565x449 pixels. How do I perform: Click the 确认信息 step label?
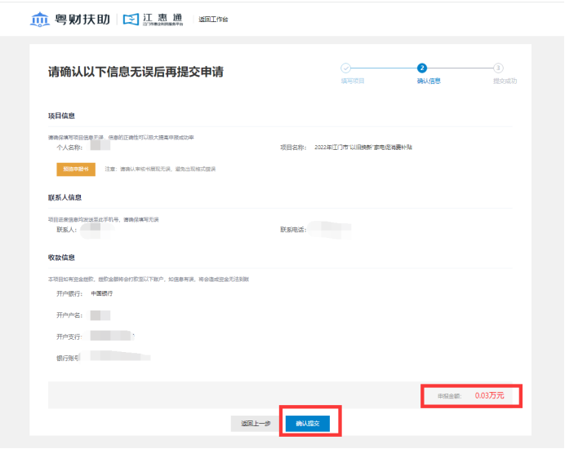coord(429,81)
